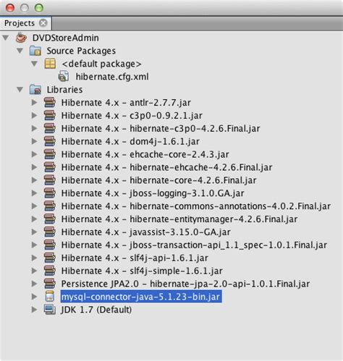The image size is (343, 361).
Task: Expand the javassist-3.15.0-GA.jar library
Action: click(34, 232)
